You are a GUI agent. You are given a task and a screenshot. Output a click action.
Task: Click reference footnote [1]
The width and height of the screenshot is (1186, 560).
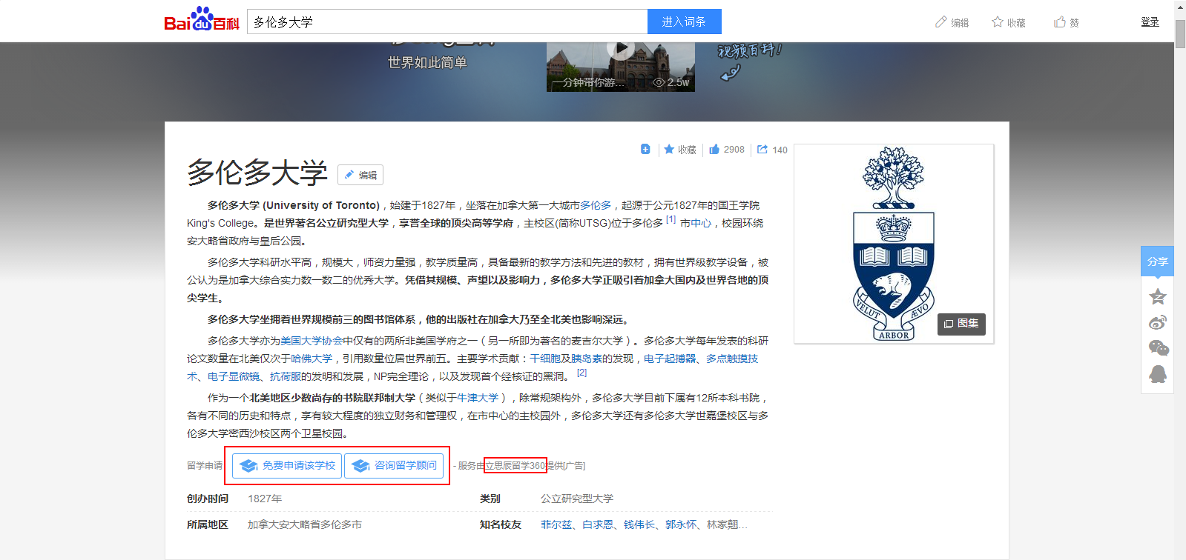671,219
